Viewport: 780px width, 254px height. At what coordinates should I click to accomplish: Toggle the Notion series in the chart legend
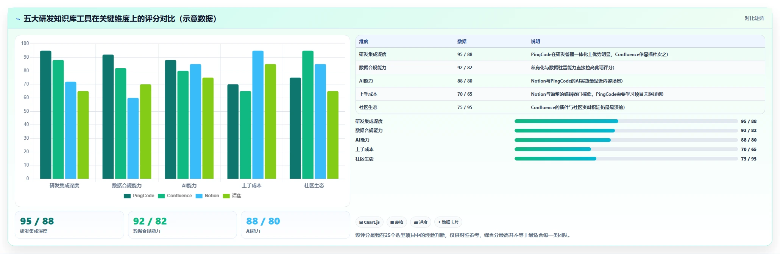click(207, 196)
